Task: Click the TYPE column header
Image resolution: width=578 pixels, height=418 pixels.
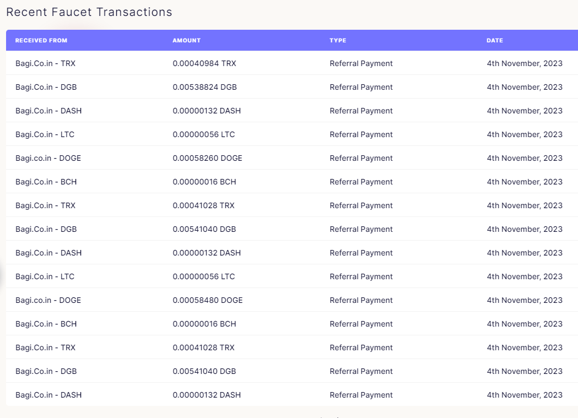Action: point(338,41)
